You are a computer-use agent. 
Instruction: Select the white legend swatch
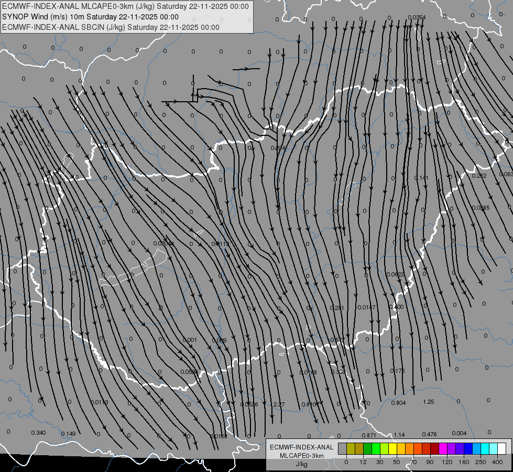[502, 448]
